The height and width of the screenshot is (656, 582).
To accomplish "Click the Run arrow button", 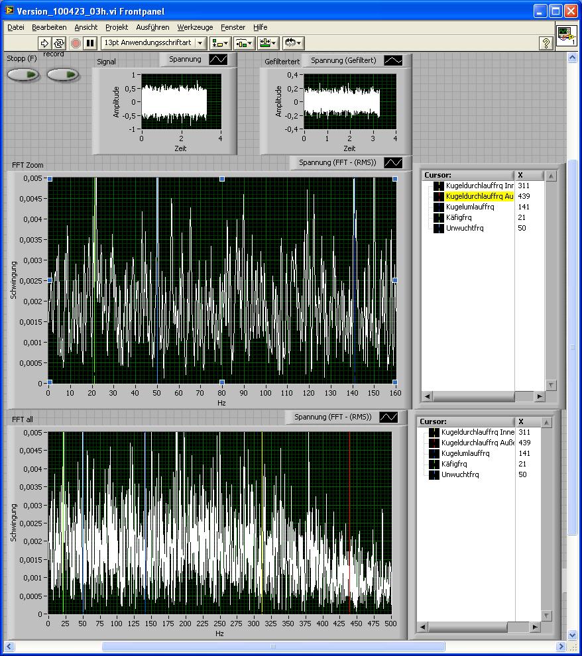I will click(44, 43).
